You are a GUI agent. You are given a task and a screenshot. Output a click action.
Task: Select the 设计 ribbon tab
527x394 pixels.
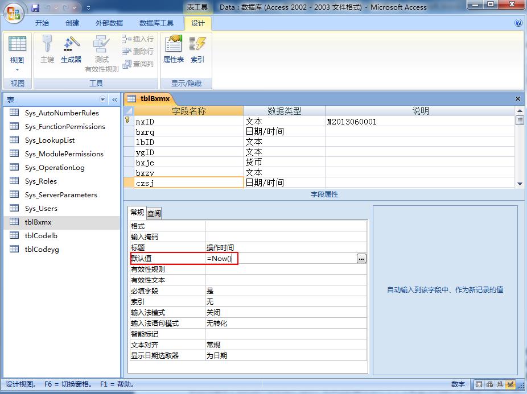pyautogui.click(x=198, y=23)
